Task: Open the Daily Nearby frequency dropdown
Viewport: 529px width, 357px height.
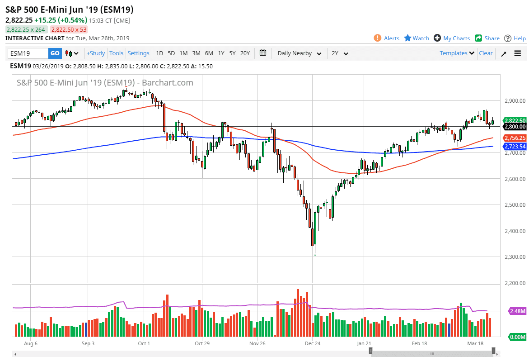Action: tap(298, 53)
